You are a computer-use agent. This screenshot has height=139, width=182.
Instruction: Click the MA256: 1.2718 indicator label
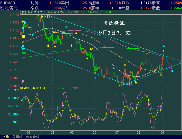pos(101,12)
